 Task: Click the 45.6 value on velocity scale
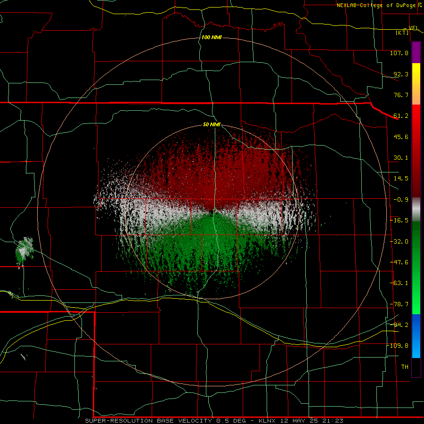pyautogui.click(x=401, y=137)
